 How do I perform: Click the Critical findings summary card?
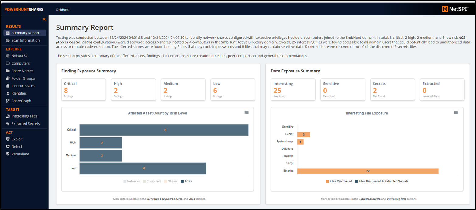coord(84,90)
